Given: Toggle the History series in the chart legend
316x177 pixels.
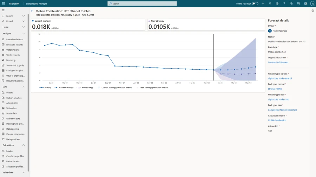Looking at the screenshot, I should pyautogui.click(x=46, y=87).
